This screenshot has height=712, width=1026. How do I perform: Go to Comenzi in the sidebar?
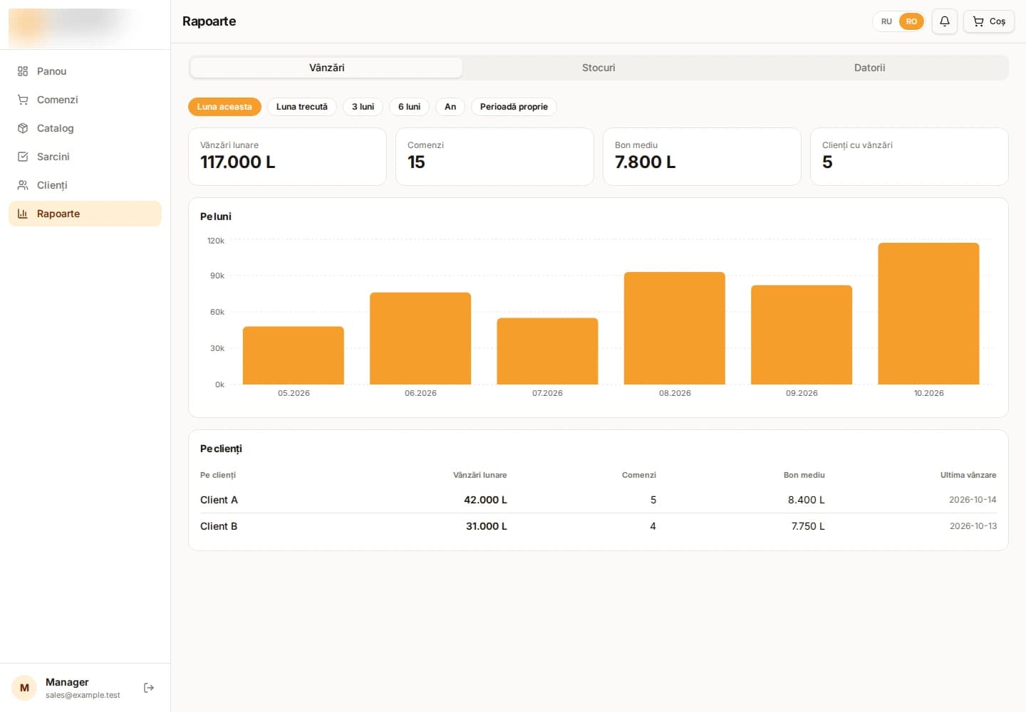point(85,100)
